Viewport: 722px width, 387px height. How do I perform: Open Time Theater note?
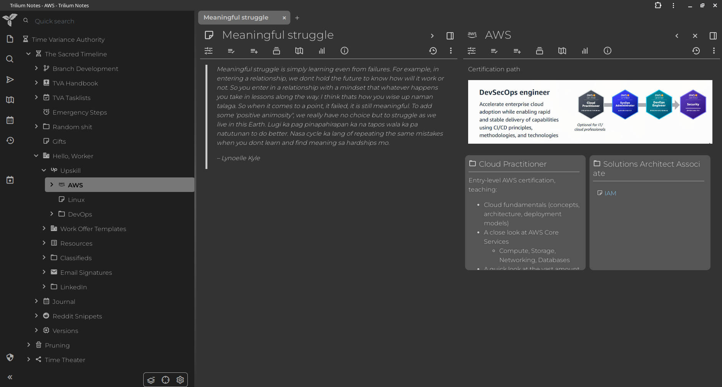pyautogui.click(x=65, y=360)
